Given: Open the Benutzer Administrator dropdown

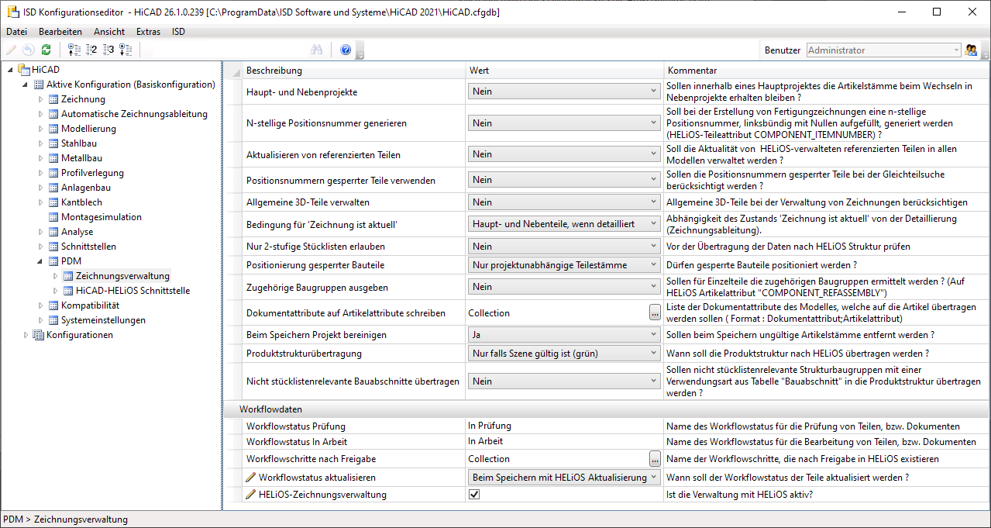Looking at the screenshot, I should click(x=884, y=50).
